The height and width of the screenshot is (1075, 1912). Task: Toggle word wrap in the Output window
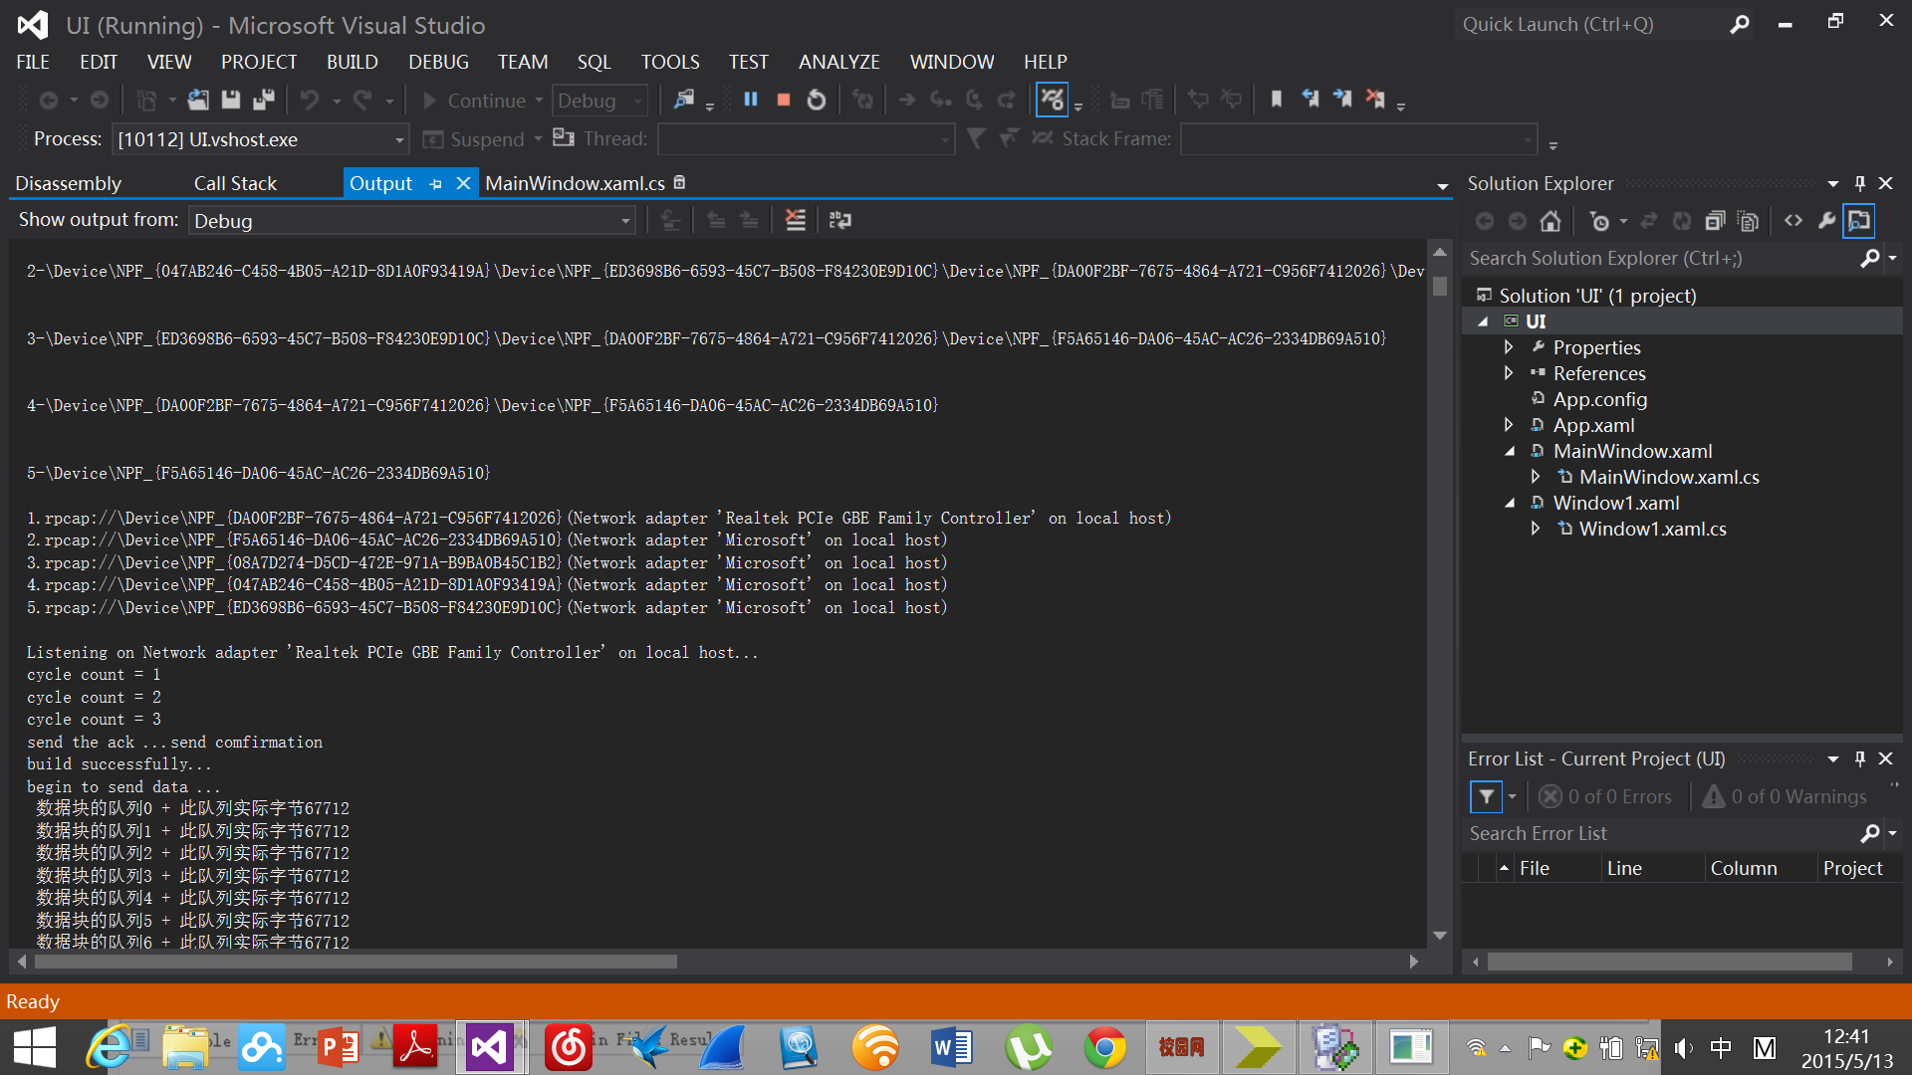pyautogui.click(x=841, y=219)
